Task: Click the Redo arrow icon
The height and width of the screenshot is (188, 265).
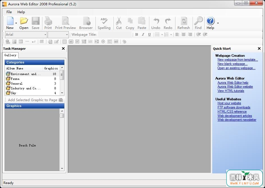Action: click(x=168, y=23)
